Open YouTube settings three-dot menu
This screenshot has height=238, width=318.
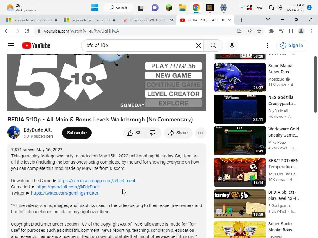[268, 46]
